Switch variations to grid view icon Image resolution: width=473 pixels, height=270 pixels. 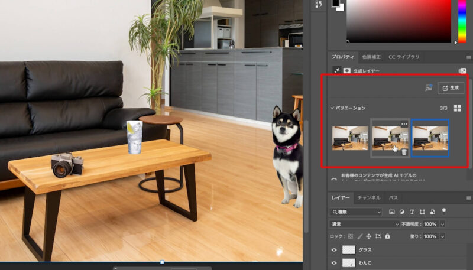[x=457, y=108]
